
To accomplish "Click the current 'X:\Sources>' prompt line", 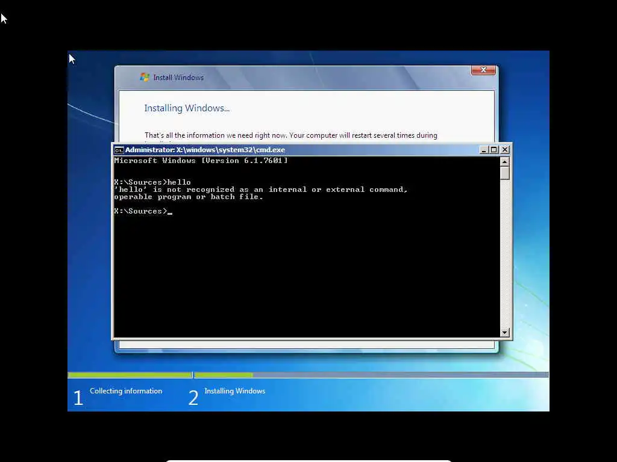I will pos(143,211).
